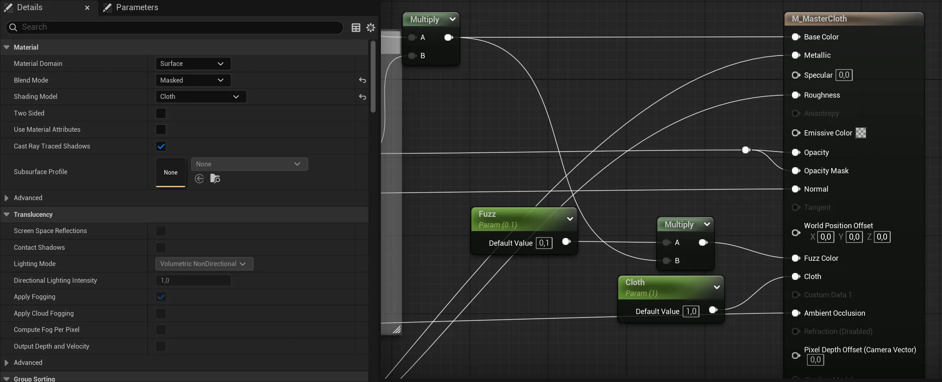Collapse the Translucency section
This screenshot has height=382, width=942.
[7, 214]
